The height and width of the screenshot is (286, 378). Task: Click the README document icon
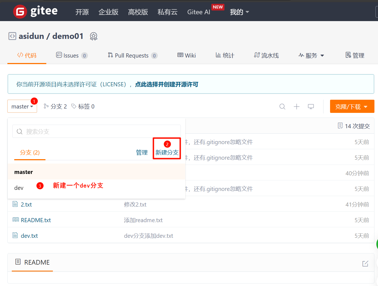(x=18, y=262)
